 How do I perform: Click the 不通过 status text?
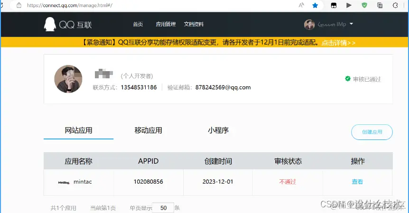pos(288,182)
